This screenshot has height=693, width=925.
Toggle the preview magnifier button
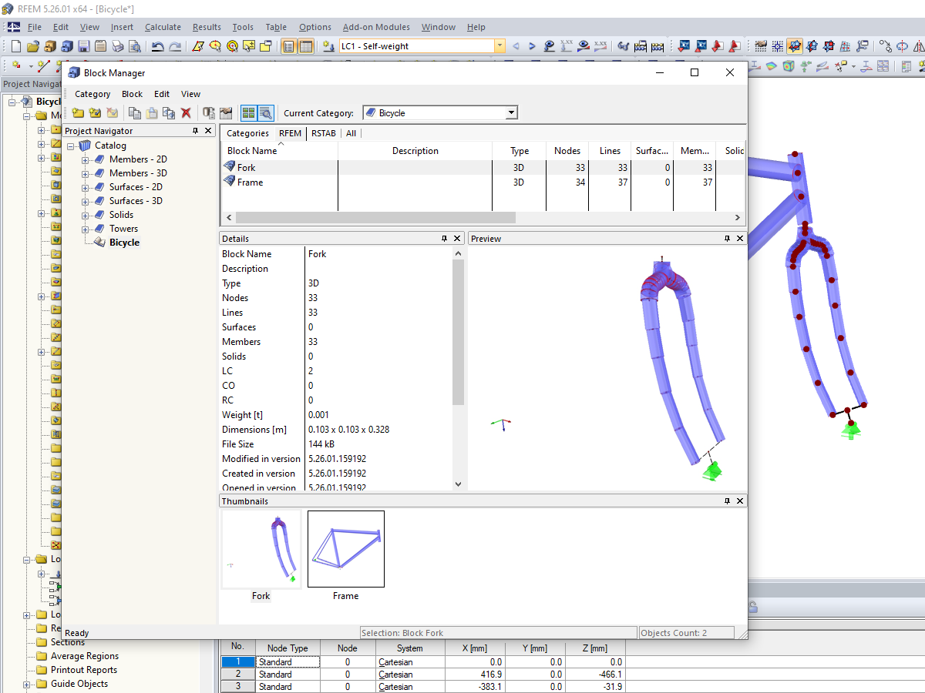point(265,113)
